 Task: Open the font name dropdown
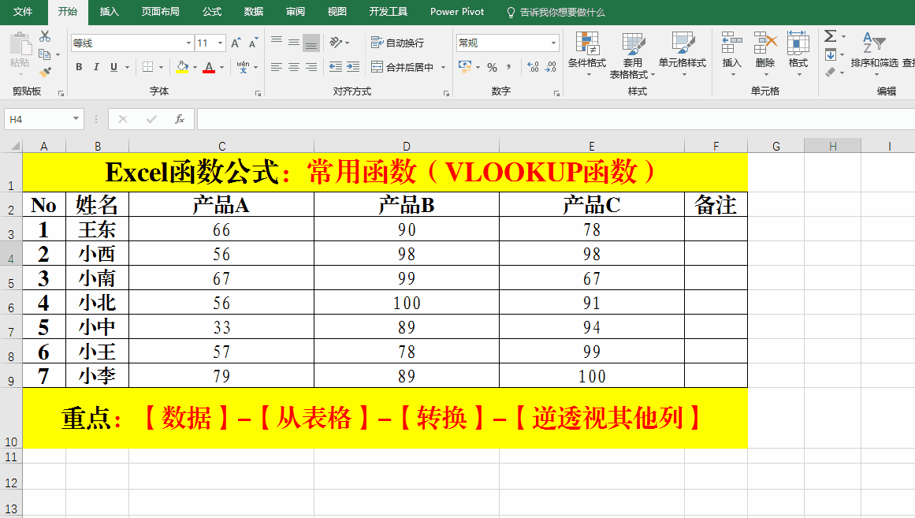pos(188,43)
